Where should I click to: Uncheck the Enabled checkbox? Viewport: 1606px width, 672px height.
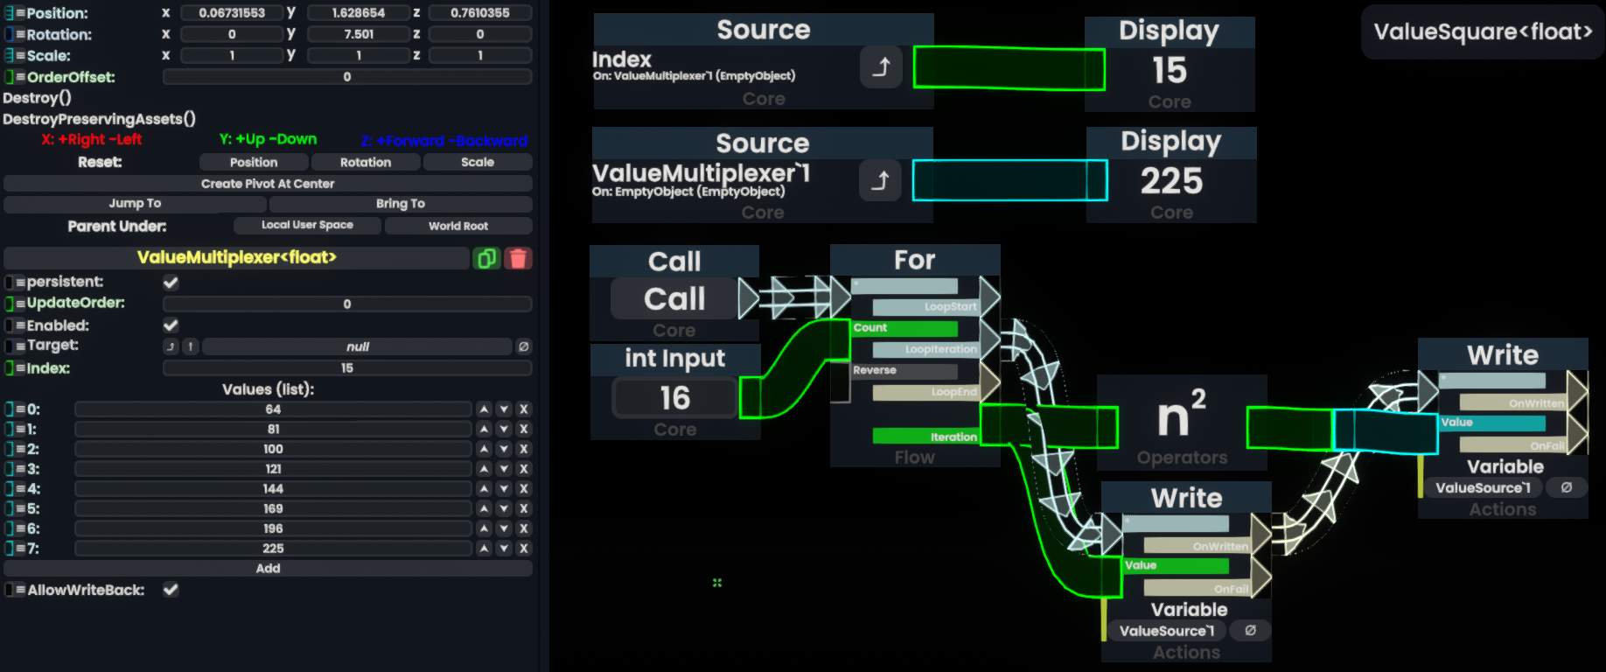pyautogui.click(x=171, y=325)
